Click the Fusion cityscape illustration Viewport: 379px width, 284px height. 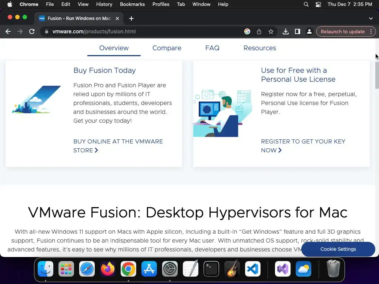coord(37,99)
